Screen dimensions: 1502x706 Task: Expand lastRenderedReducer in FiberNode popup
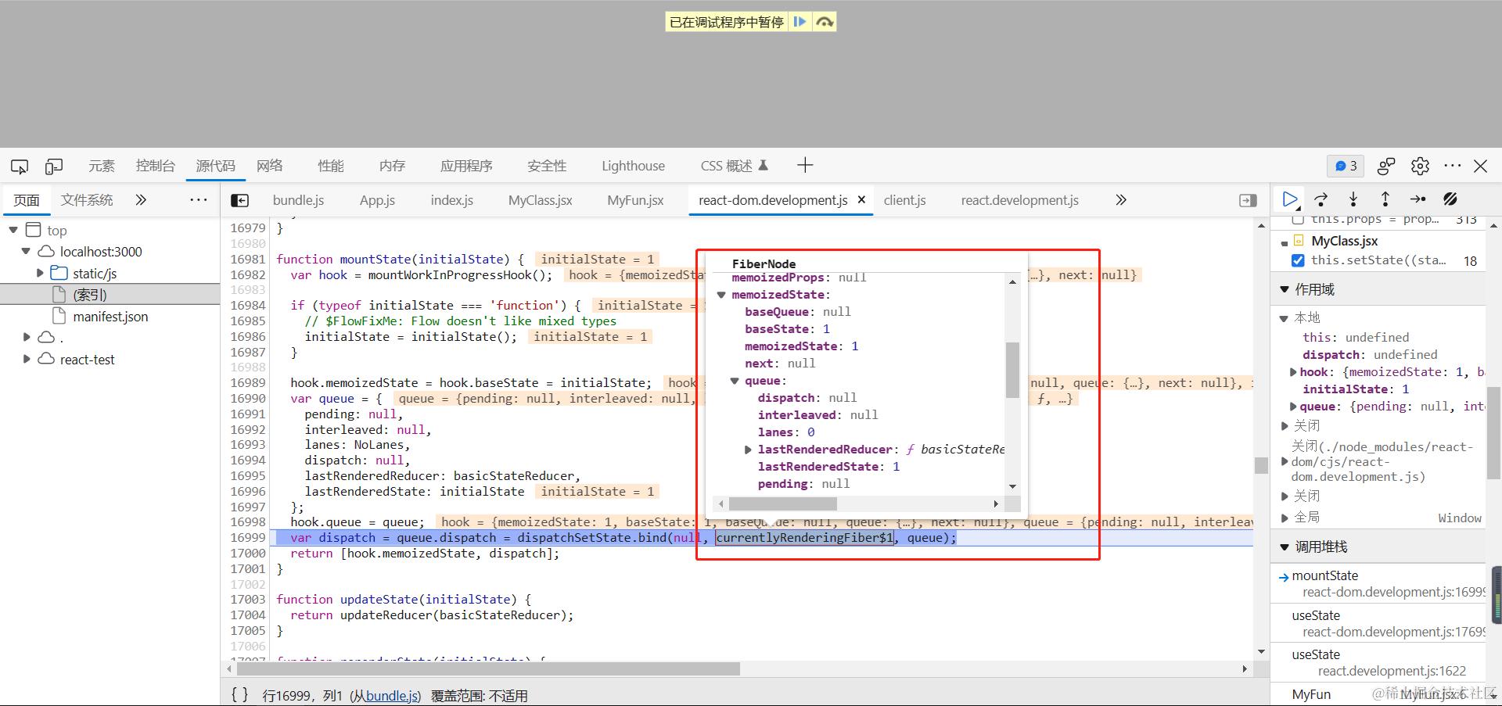[x=748, y=450]
